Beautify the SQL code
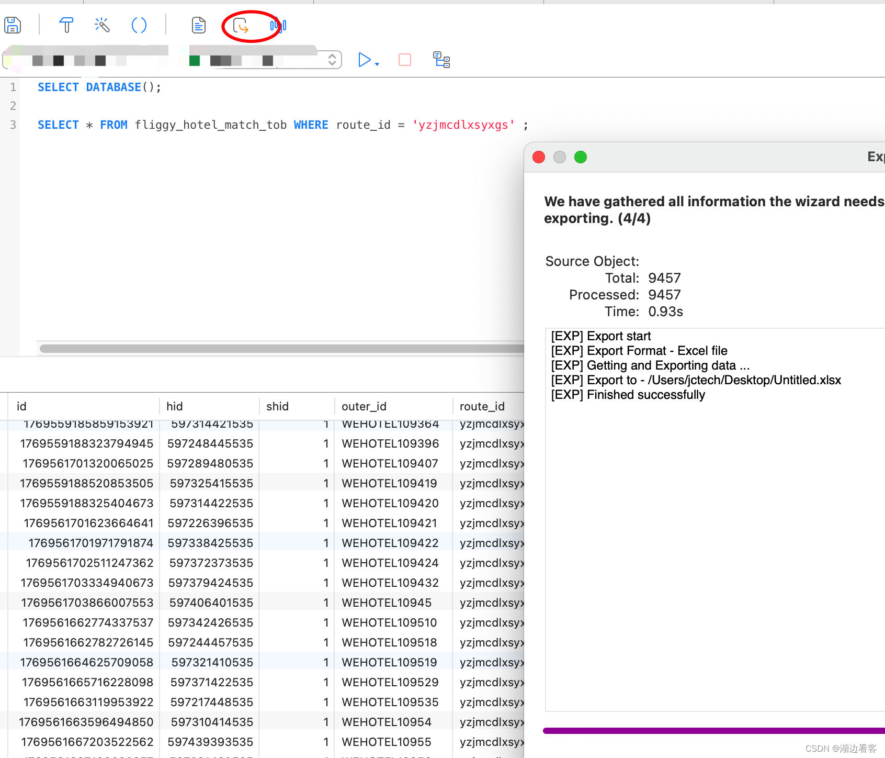Viewport: 885px width, 758px height. pyautogui.click(x=101, y=25)
